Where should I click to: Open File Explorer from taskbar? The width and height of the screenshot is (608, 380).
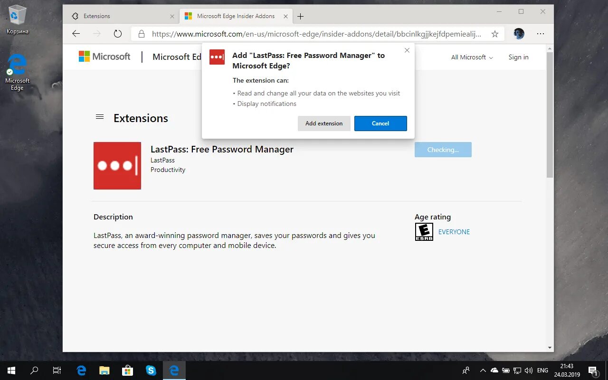click(104, 370)
